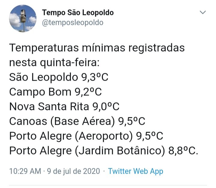Click the nesta quinta-feira text

(54, 63)
